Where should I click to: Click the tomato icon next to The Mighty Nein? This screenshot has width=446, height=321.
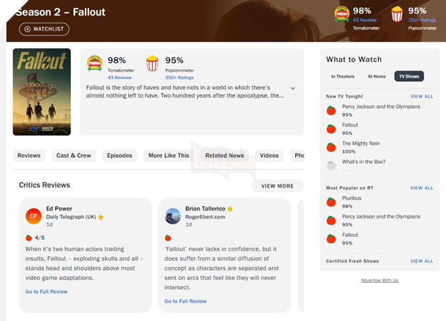331,147
